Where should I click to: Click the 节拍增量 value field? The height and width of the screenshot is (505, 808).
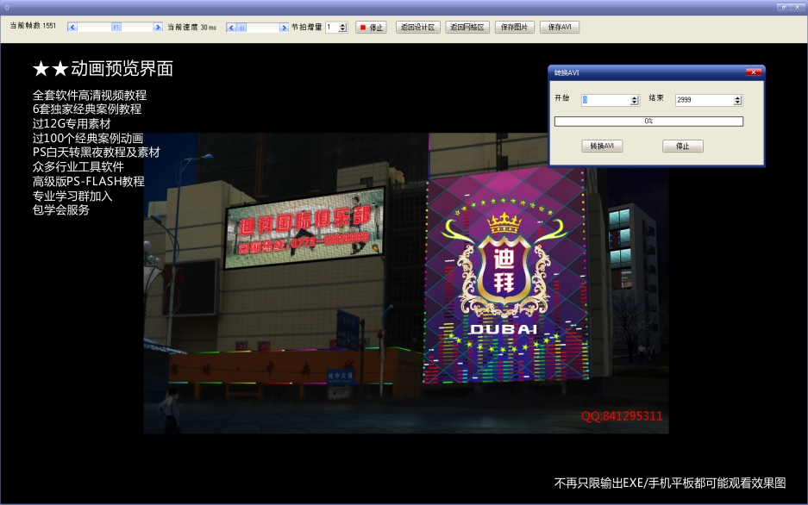pyautogui.click(x=332, y=28)
